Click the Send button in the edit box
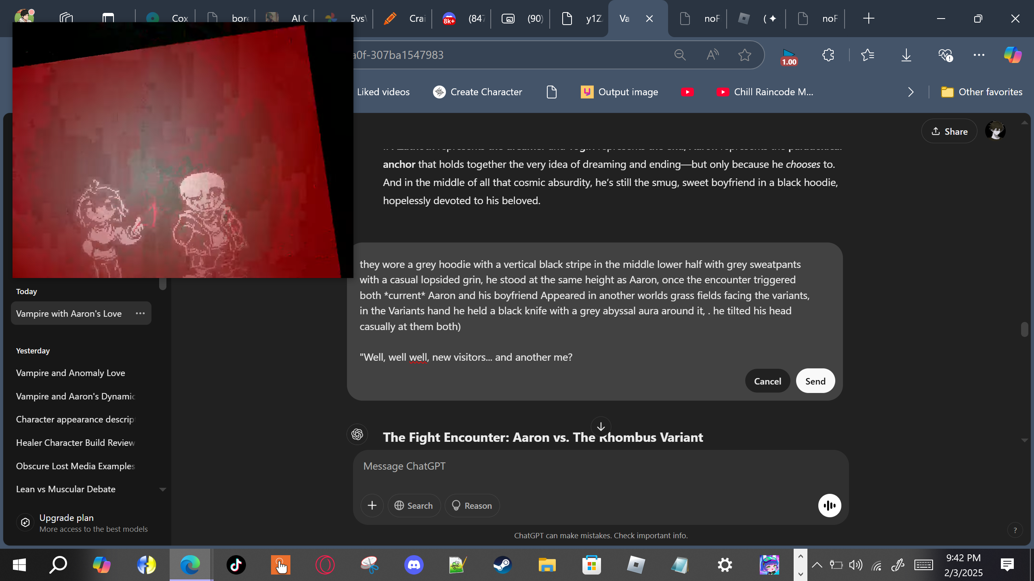The image size is (1034, 581). point(815,381)
